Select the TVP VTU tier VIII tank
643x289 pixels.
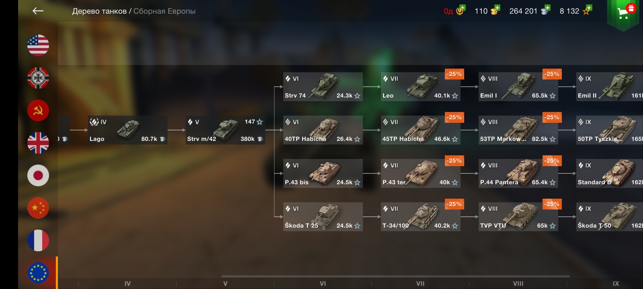point(518,217)
